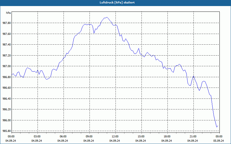Pick the 18:00 time label

point(167,137)
